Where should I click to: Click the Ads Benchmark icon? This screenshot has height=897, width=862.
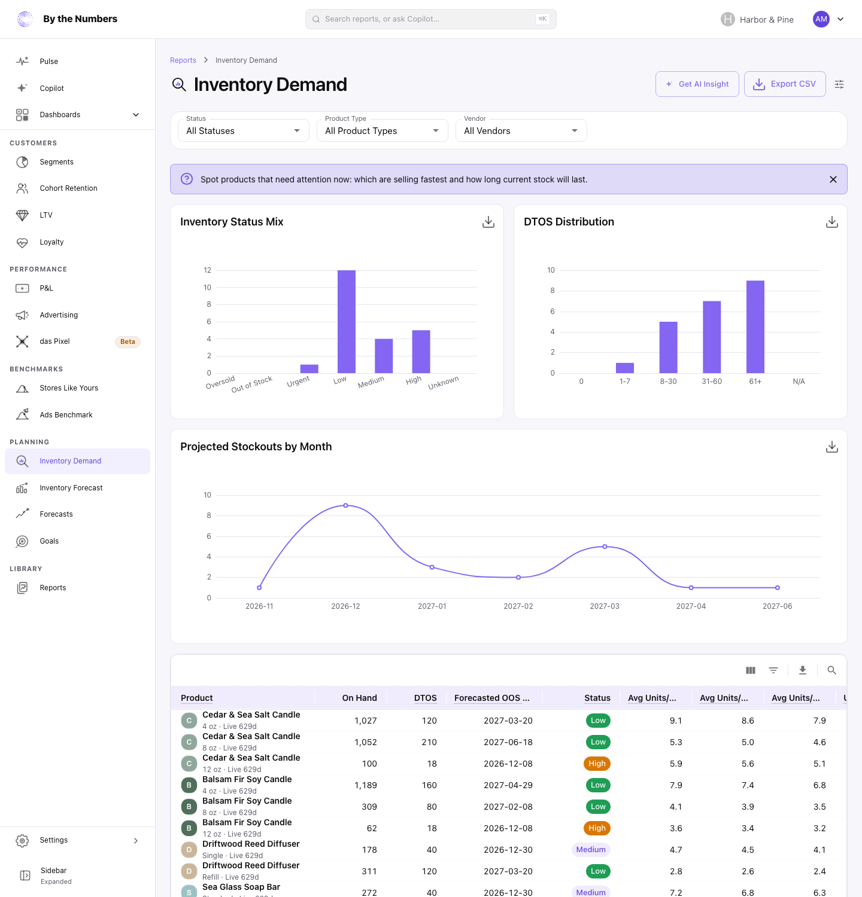(22, 415)
